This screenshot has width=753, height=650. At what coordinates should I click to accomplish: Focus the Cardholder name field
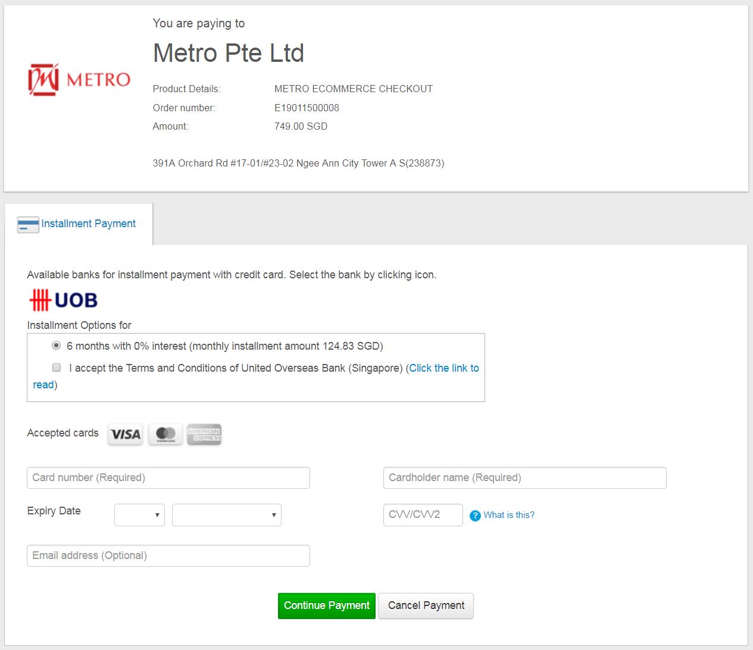click(525, 478)
